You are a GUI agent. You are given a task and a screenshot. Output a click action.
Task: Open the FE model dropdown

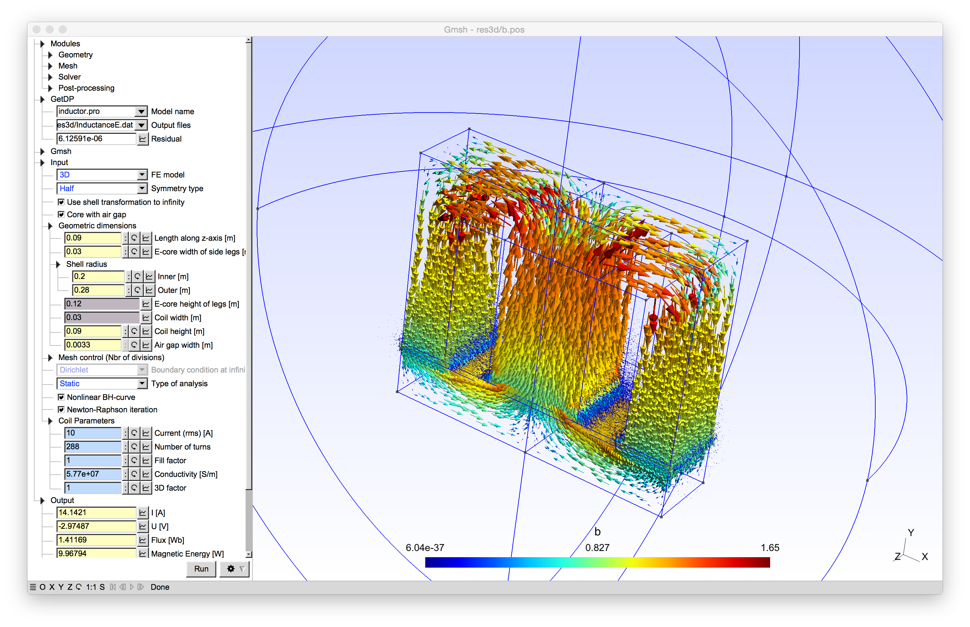point(141,175)
